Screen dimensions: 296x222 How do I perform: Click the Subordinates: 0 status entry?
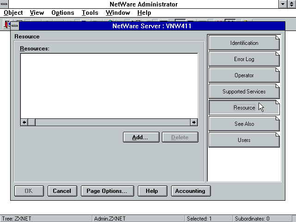[262, 219]
